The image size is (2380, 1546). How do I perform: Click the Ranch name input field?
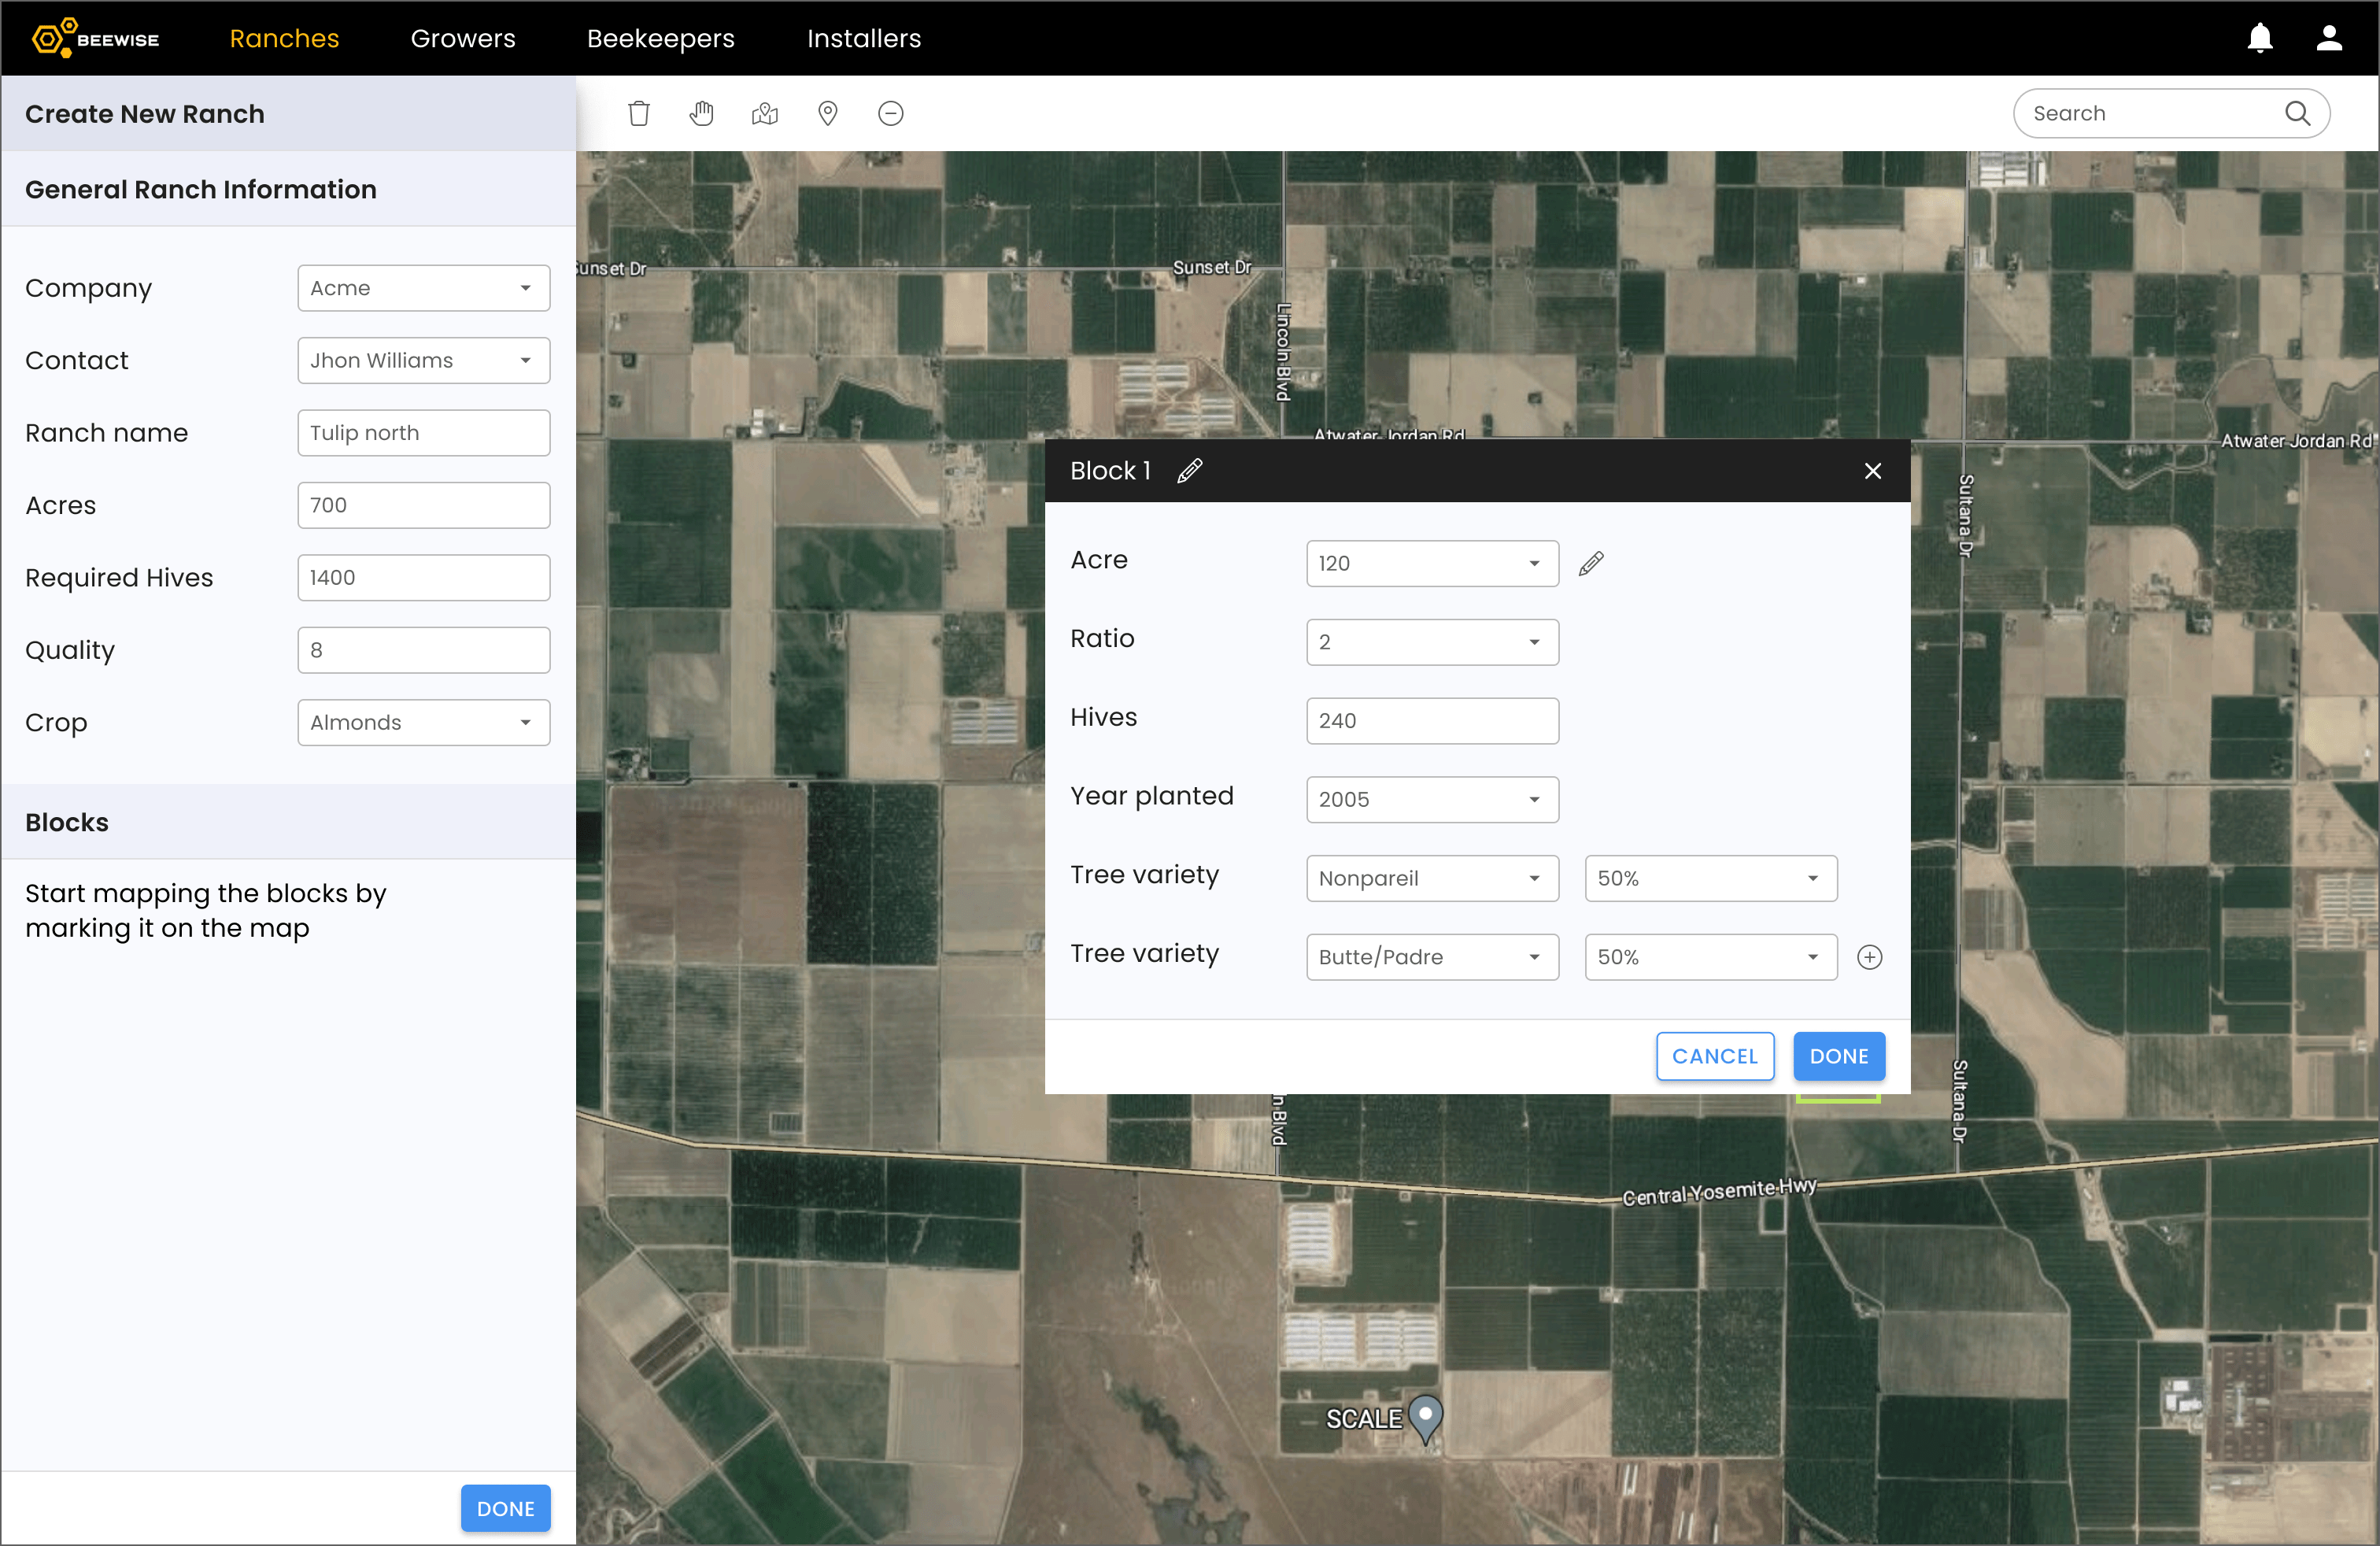[423, 433]
